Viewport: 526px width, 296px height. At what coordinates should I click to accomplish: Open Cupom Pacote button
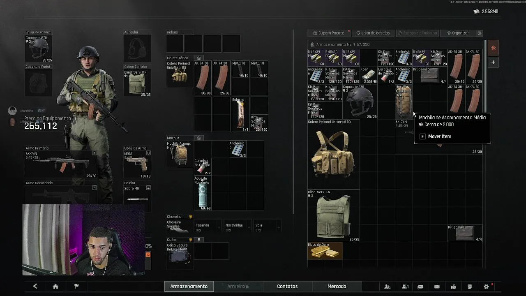tap(329, 33)
